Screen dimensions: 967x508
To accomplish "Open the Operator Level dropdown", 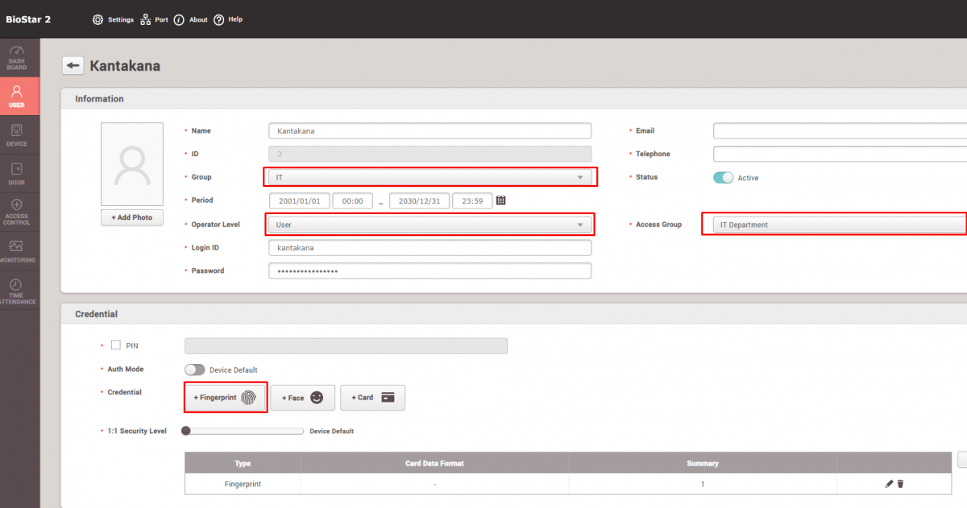I will (x=430, y=225).
